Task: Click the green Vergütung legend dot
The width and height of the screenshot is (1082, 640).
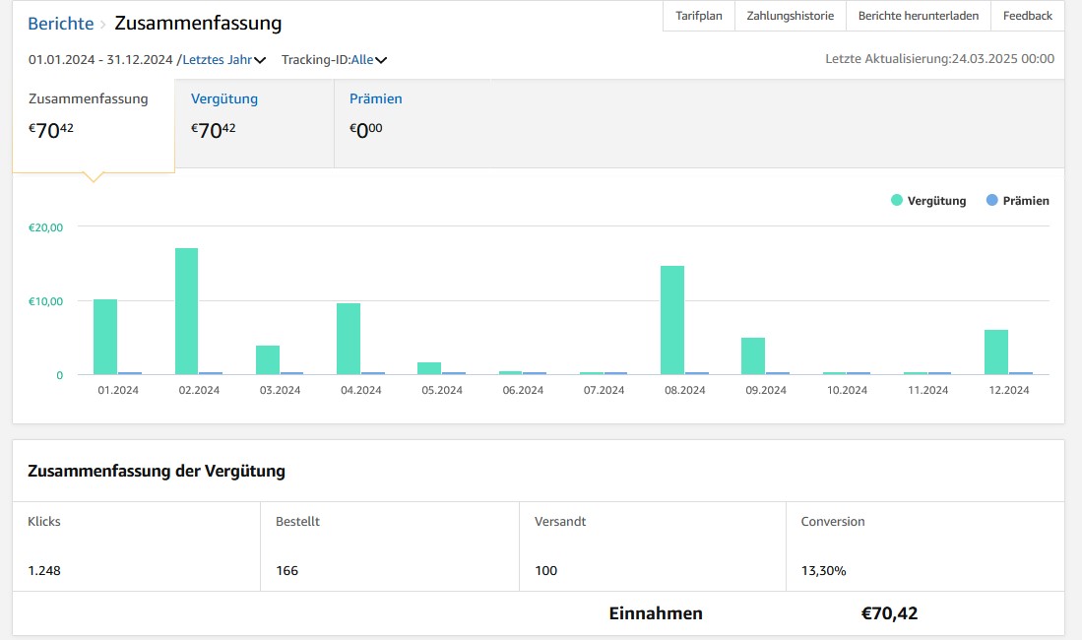Action: coord(899,200)
